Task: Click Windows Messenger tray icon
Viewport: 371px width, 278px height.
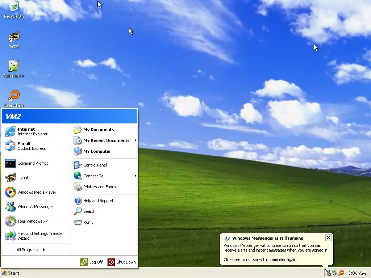Action: tap(328, 273)
